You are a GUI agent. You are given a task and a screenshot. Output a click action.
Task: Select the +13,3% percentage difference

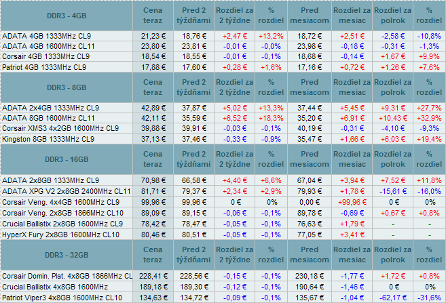(x=271, y=108)
